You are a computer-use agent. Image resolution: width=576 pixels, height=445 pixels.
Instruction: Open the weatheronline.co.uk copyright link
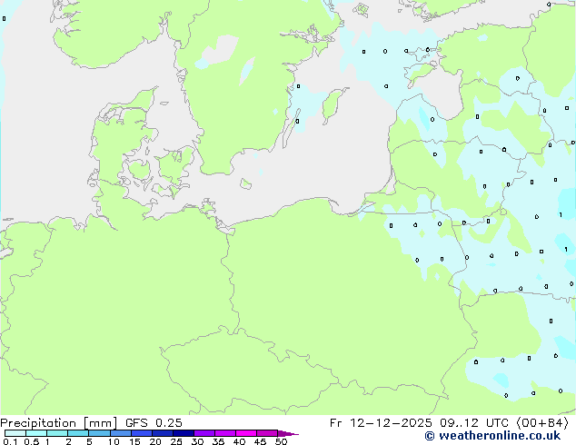coord(492,436)
